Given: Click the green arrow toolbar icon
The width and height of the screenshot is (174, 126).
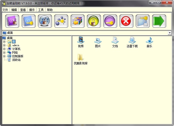Looking at the screenshot, I should pos(159,21).
